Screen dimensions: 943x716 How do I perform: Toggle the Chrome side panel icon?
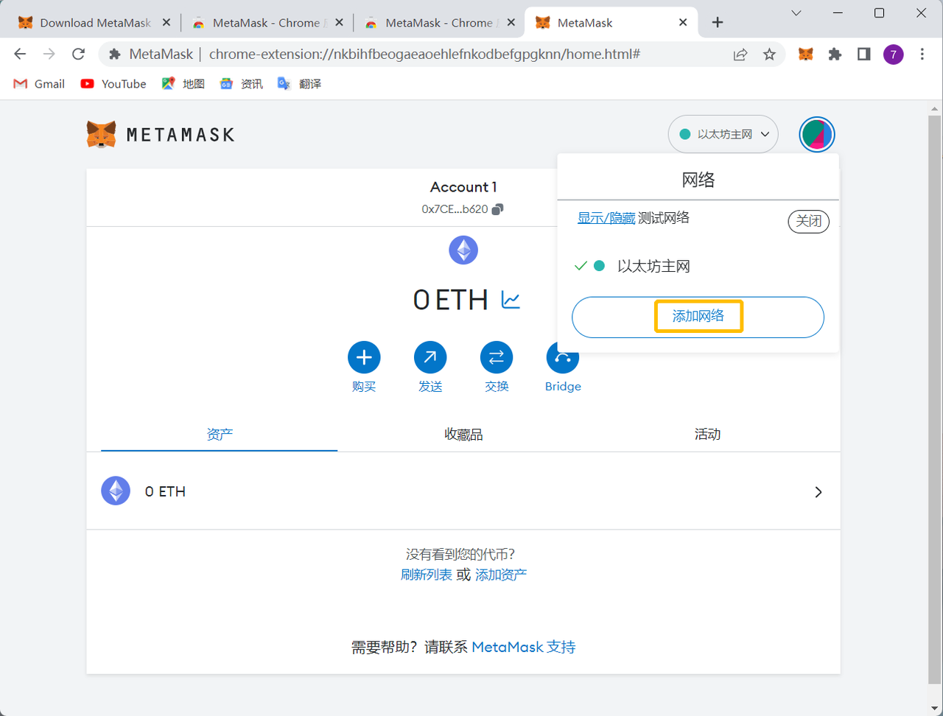pyautogui.click(x=864, y=54)
